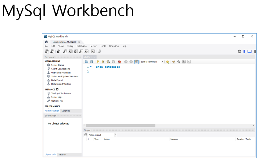Create new schema in server
The width and height of the screenshot is (258, 159).
point(65,51)
